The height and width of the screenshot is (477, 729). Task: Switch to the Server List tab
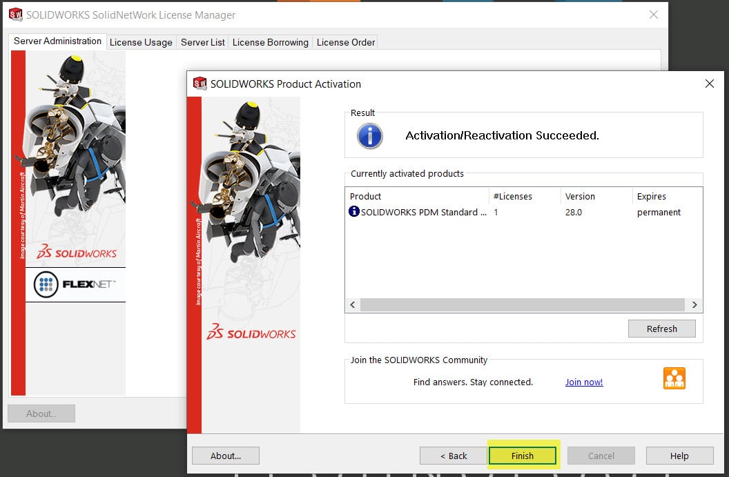coord(203,42)
